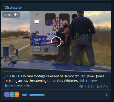Follow the @disclosetv_chat mention link
The width and height of the screenshot is (114, 102).
(x=18, y=85)
